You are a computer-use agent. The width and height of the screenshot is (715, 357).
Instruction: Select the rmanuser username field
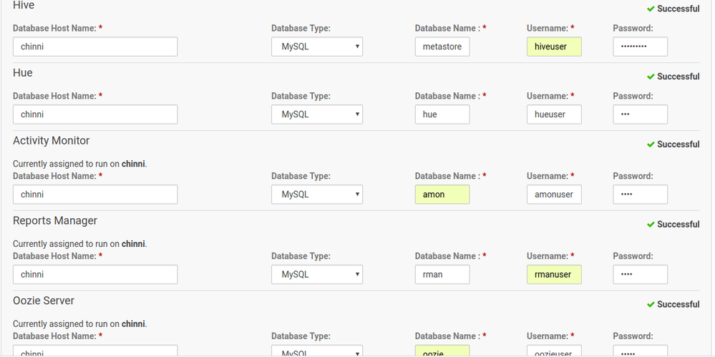[554, 275]
